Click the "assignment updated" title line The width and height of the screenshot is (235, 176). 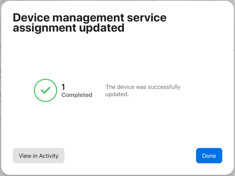68,28
